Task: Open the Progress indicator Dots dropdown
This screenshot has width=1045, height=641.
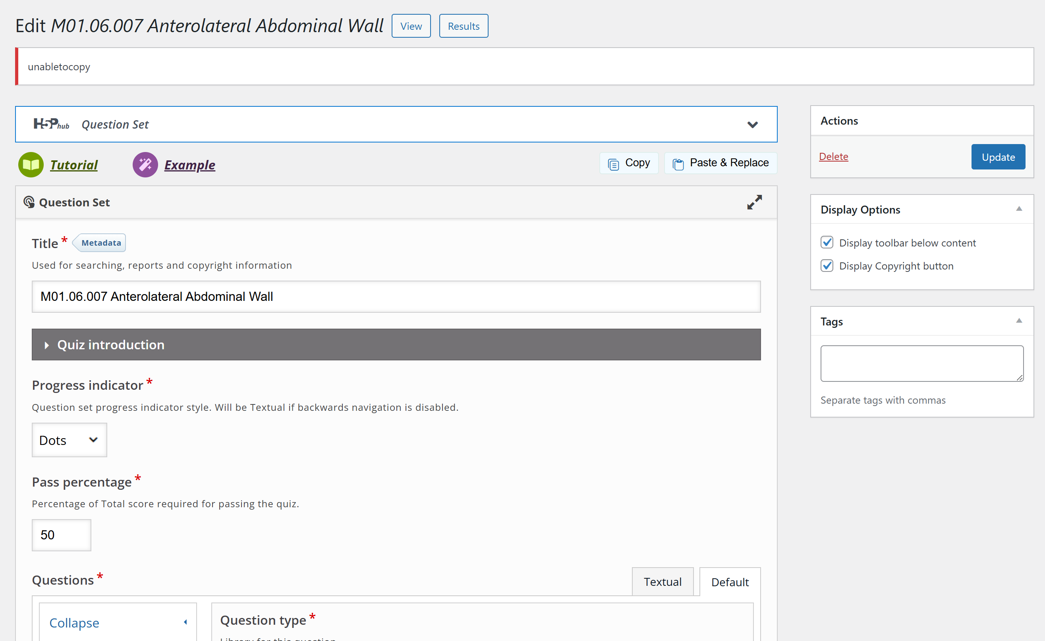Action: [69, 440]
